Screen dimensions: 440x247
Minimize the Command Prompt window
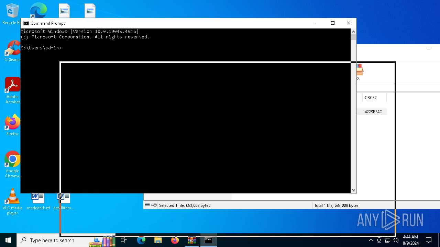click(317, 23)
